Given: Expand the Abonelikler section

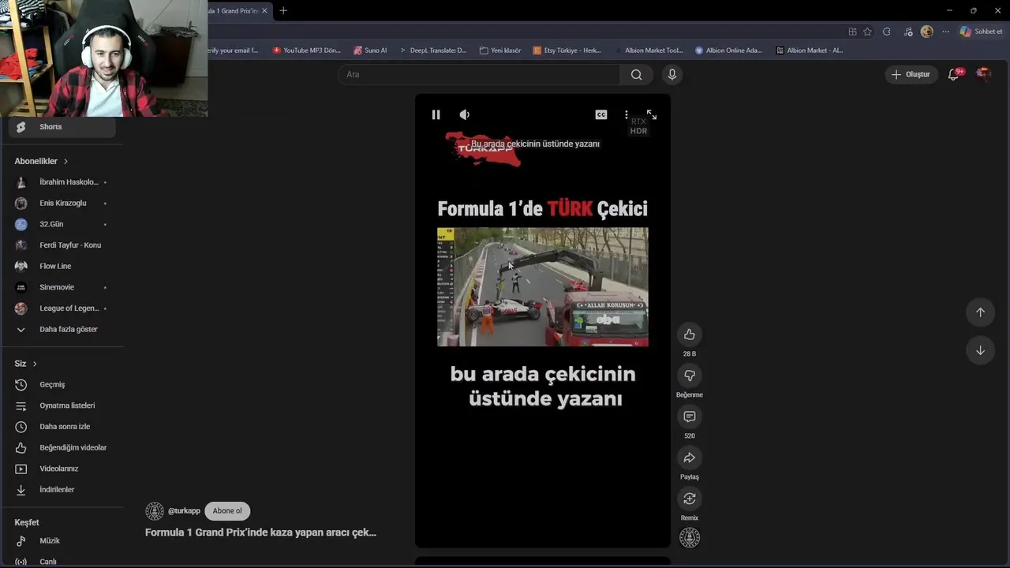Looking at the screenshot, I should [x=41, y=161].
